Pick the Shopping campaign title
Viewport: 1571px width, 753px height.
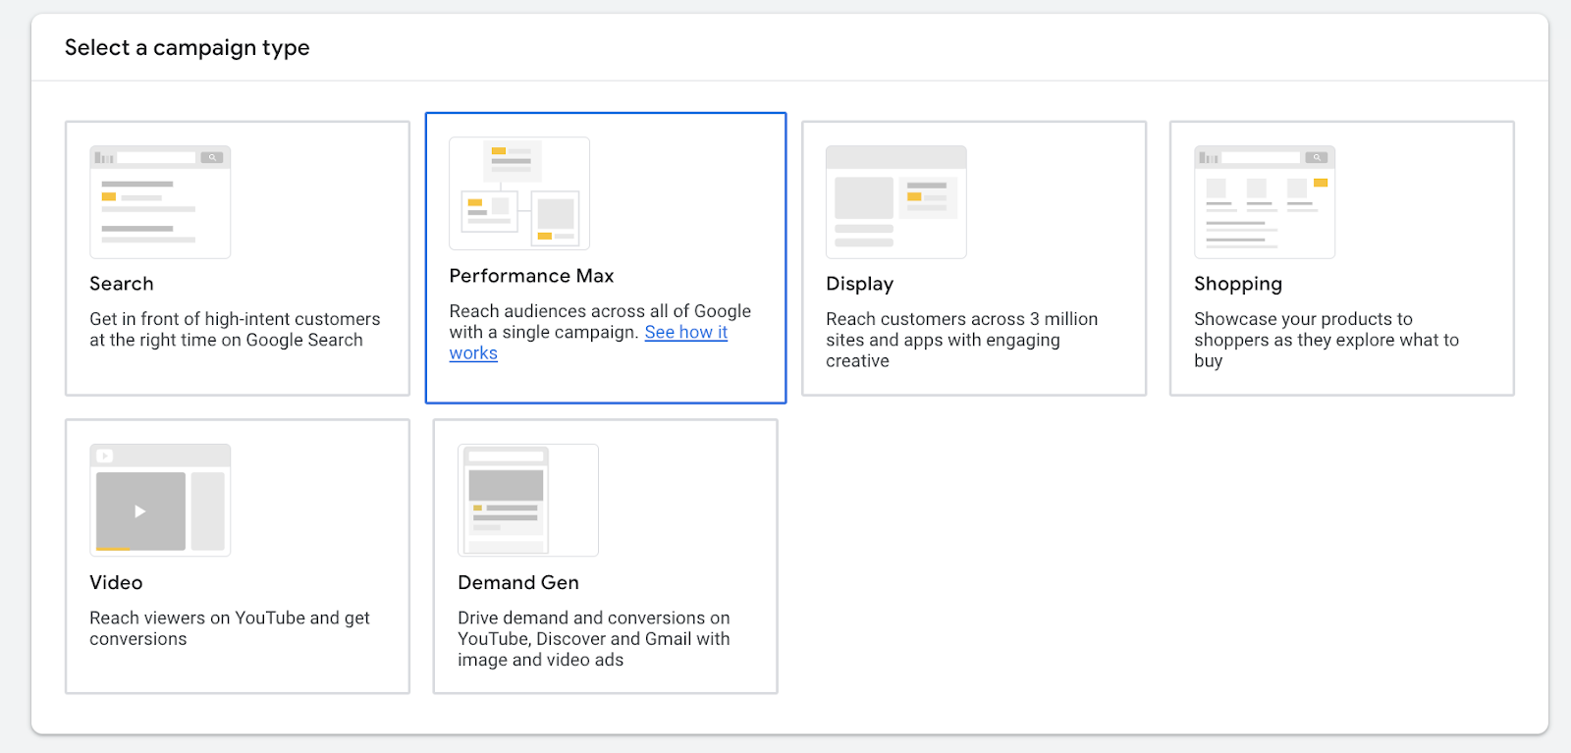pos(1238,284)
